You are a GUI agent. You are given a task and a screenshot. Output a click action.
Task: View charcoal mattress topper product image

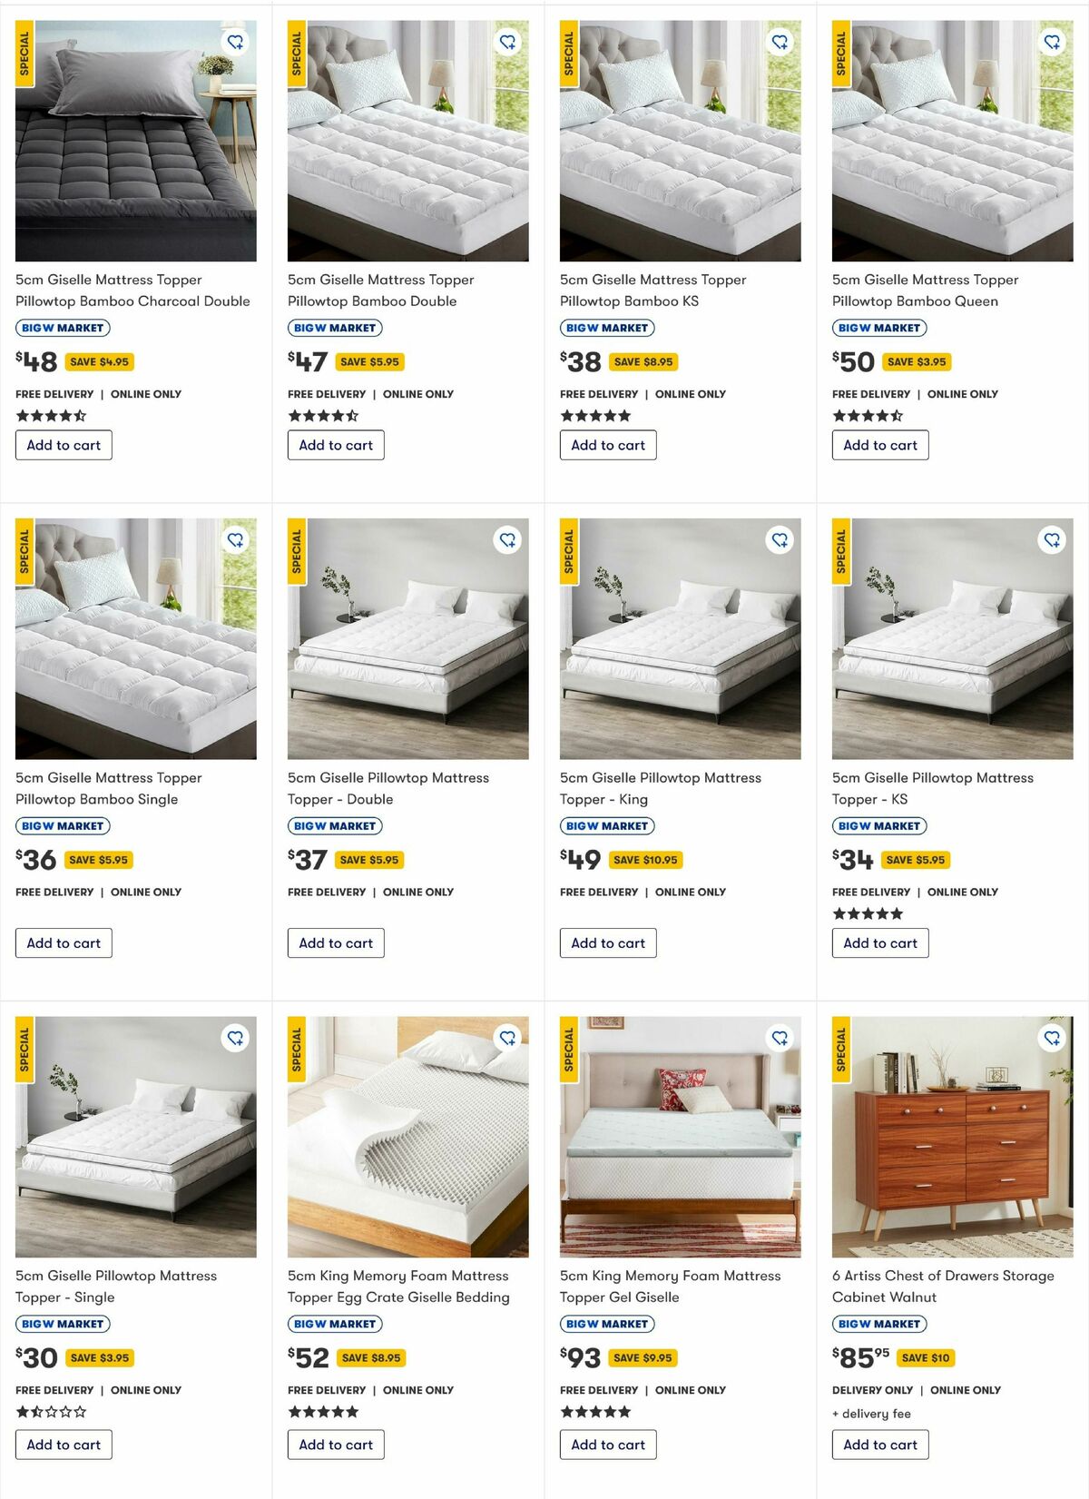tap(136, 141)
